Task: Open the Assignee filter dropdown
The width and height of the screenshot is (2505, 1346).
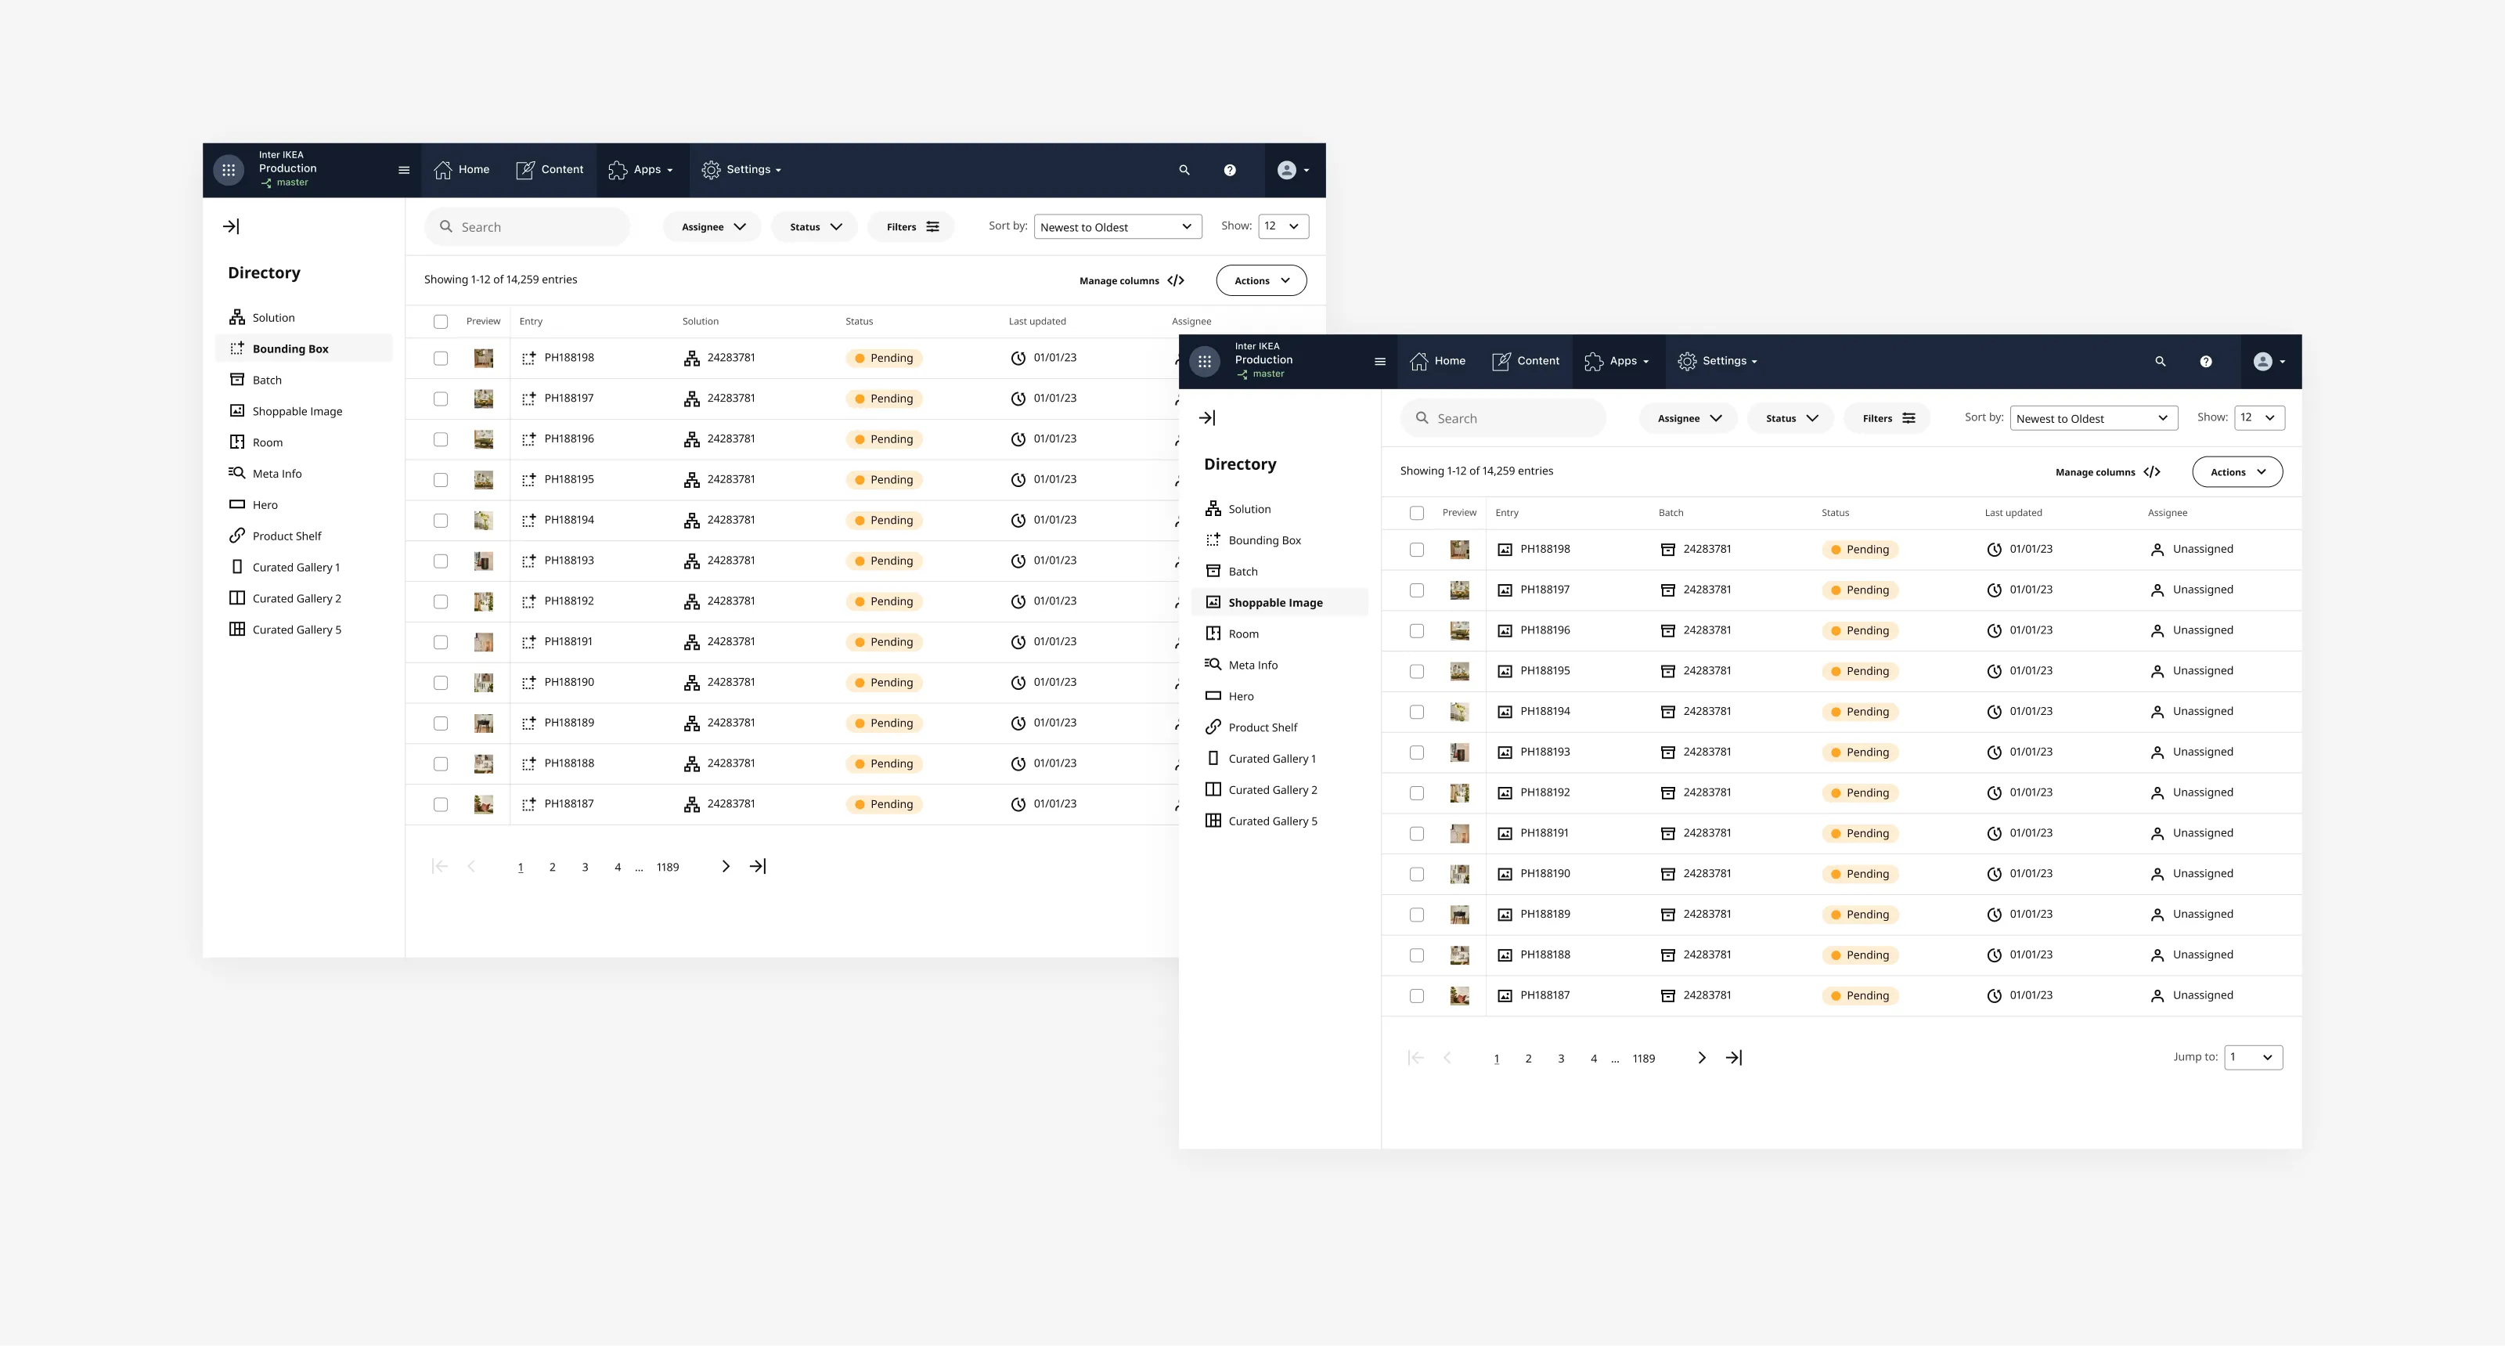Action: tap(1689, 417)
